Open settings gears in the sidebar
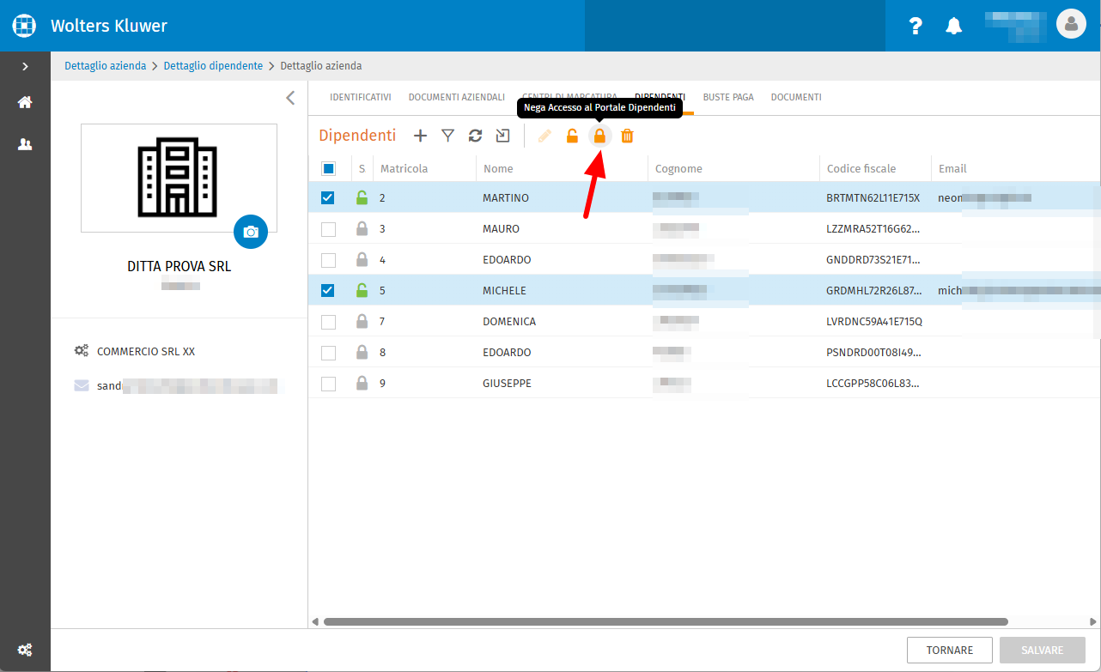Viewport: 1101px width, 672px height. 25,650
